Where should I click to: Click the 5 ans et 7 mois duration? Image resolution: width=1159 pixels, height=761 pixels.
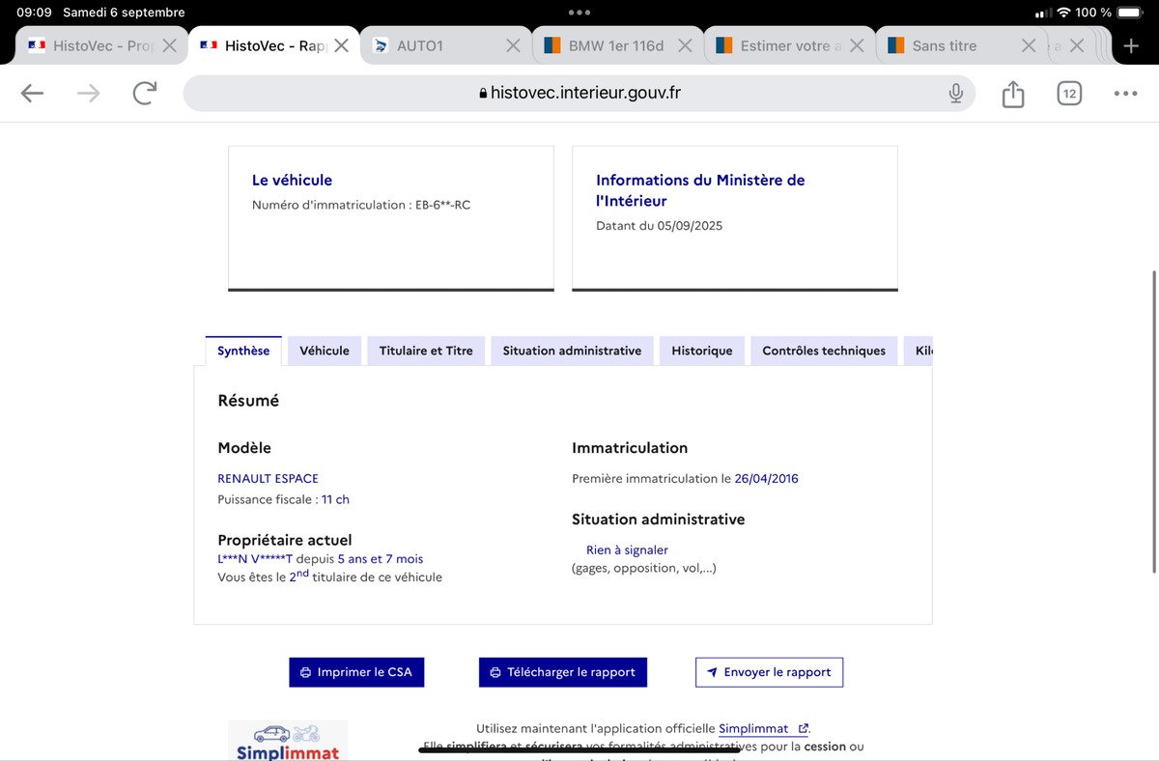[x=380, y=558]
